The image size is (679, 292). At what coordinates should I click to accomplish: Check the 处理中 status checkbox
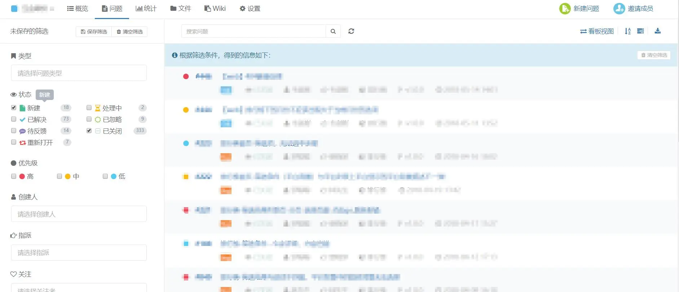tap(89, 108)
